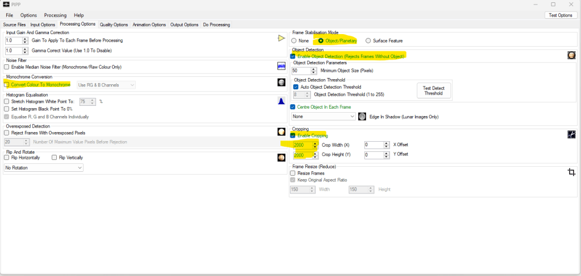Click the histogram equalisation blue peak icon
The width and height of the screenshot is (581, 276).
click(281, 101)
